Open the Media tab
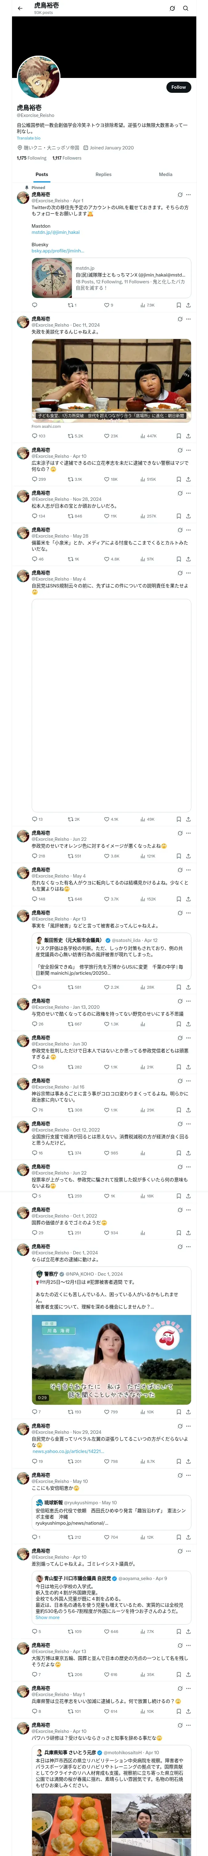Image resolution: width=208 pixels, height=1856 pixels. pyautogui.click(x=165, y=174)
